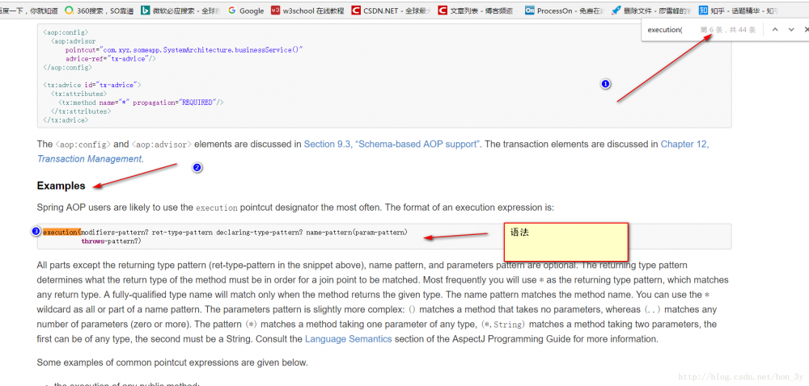Image resolution: width=809 pixels, height=386 pixels.
Task: Open the w3school 在线教程 bookmark
Action: point(307,10)
